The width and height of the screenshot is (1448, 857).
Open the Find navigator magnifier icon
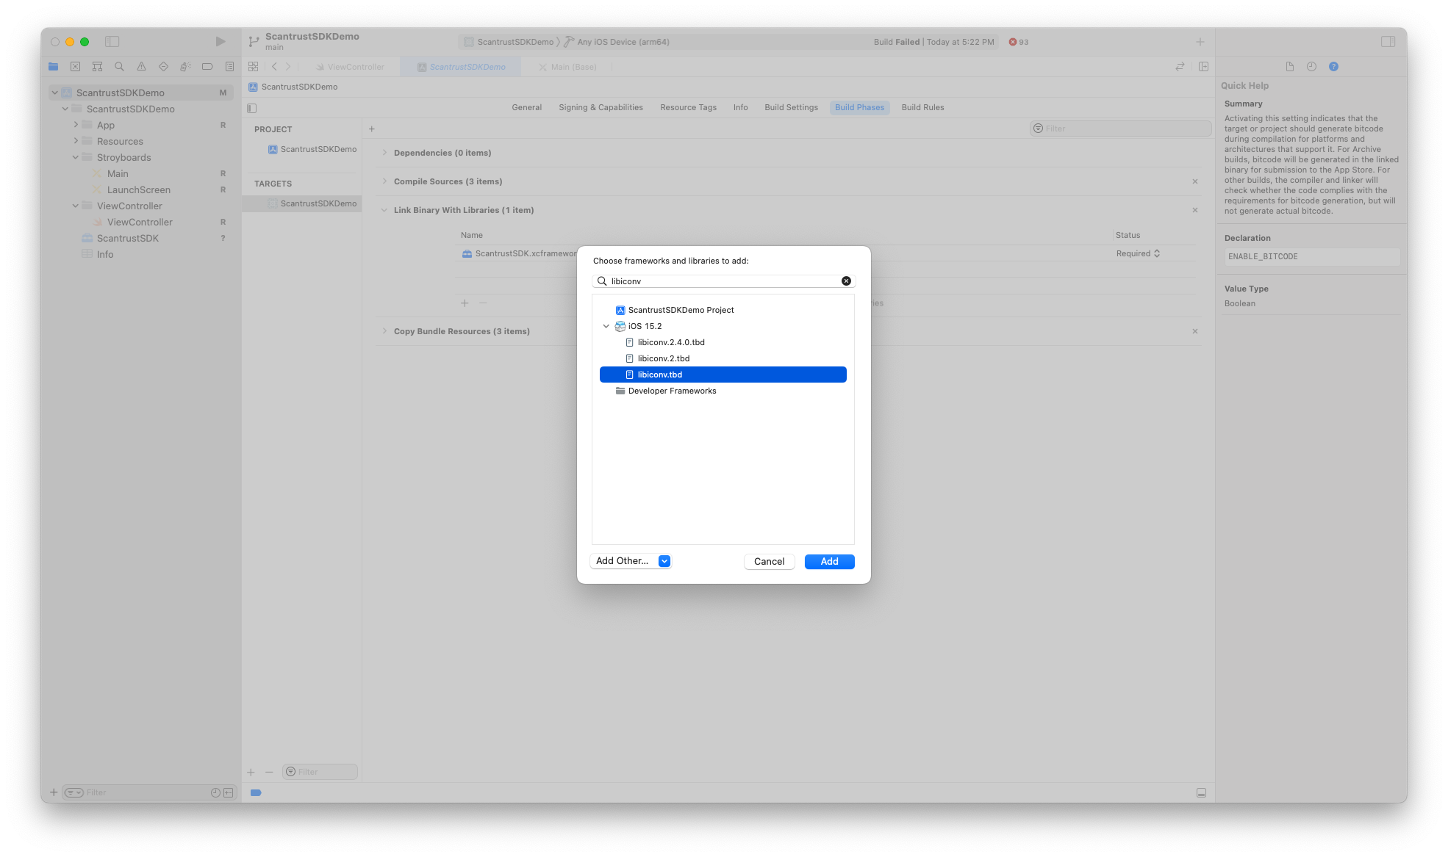(119, 67)
